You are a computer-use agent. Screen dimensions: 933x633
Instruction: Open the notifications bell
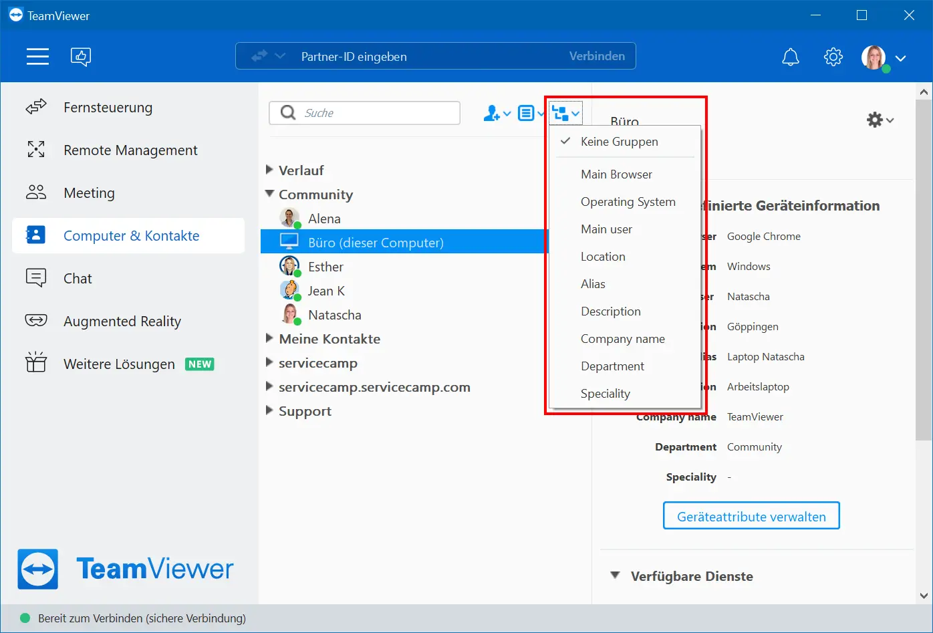point(791,57)
